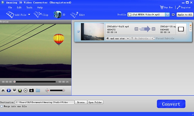Open the Edit effects tool

(78, 15)
